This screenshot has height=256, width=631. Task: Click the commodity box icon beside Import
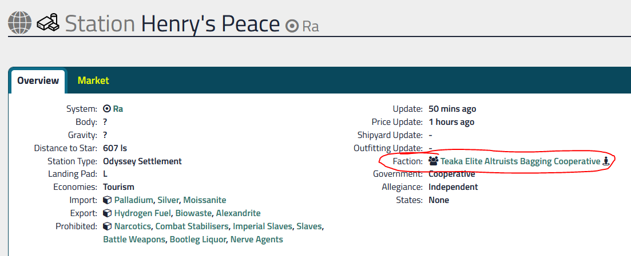[107, 200]
